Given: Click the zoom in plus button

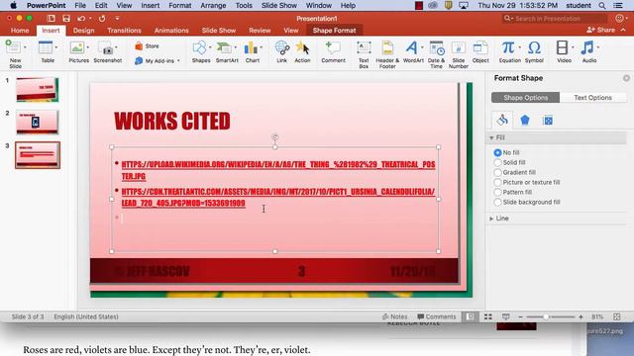Looking at the screenshot, I should coord(581,317).
